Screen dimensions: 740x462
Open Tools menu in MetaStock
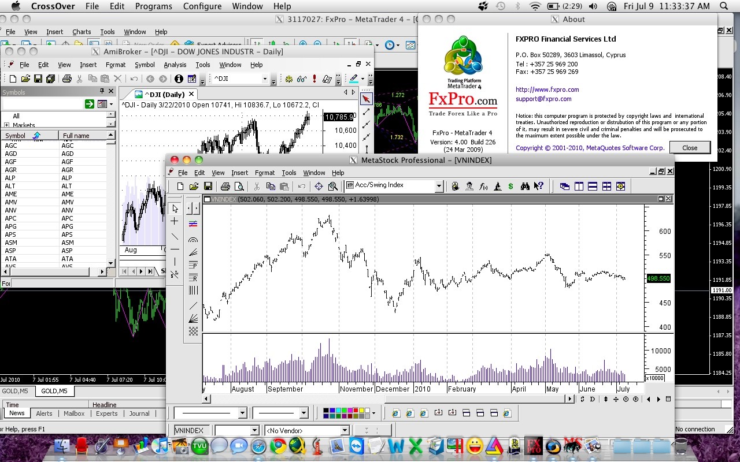click(289, 173)
